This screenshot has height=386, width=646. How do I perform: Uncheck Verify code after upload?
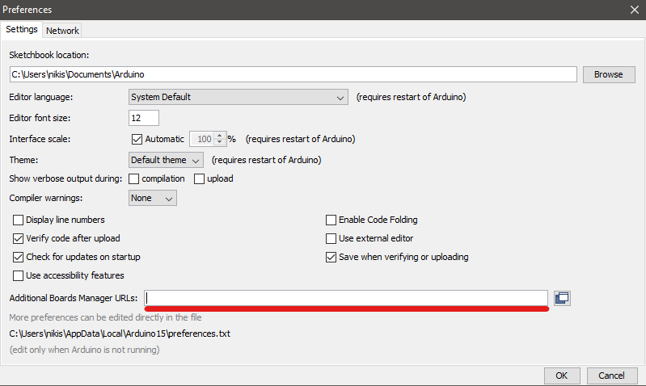click(x=19, y=238)
